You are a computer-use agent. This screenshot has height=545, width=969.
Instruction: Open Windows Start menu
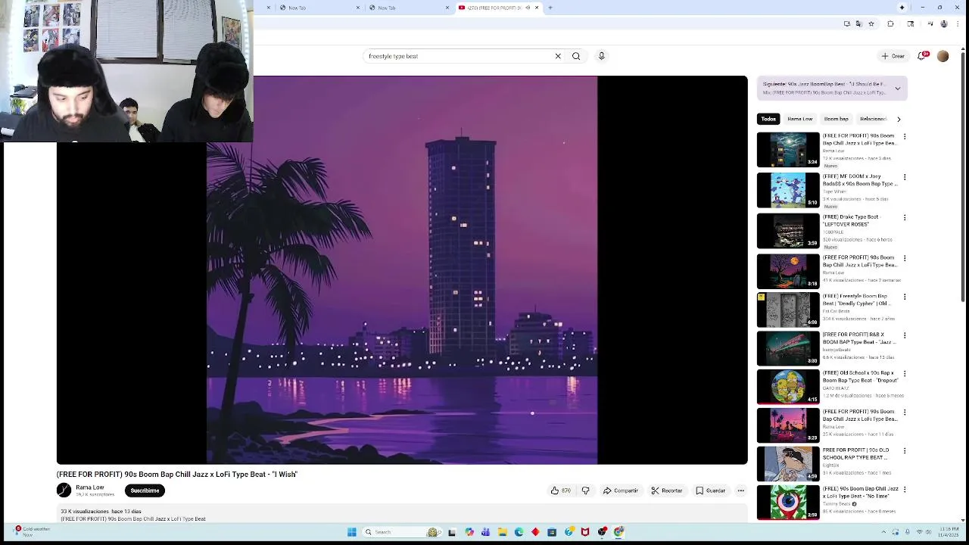click(x=352, y=532)
